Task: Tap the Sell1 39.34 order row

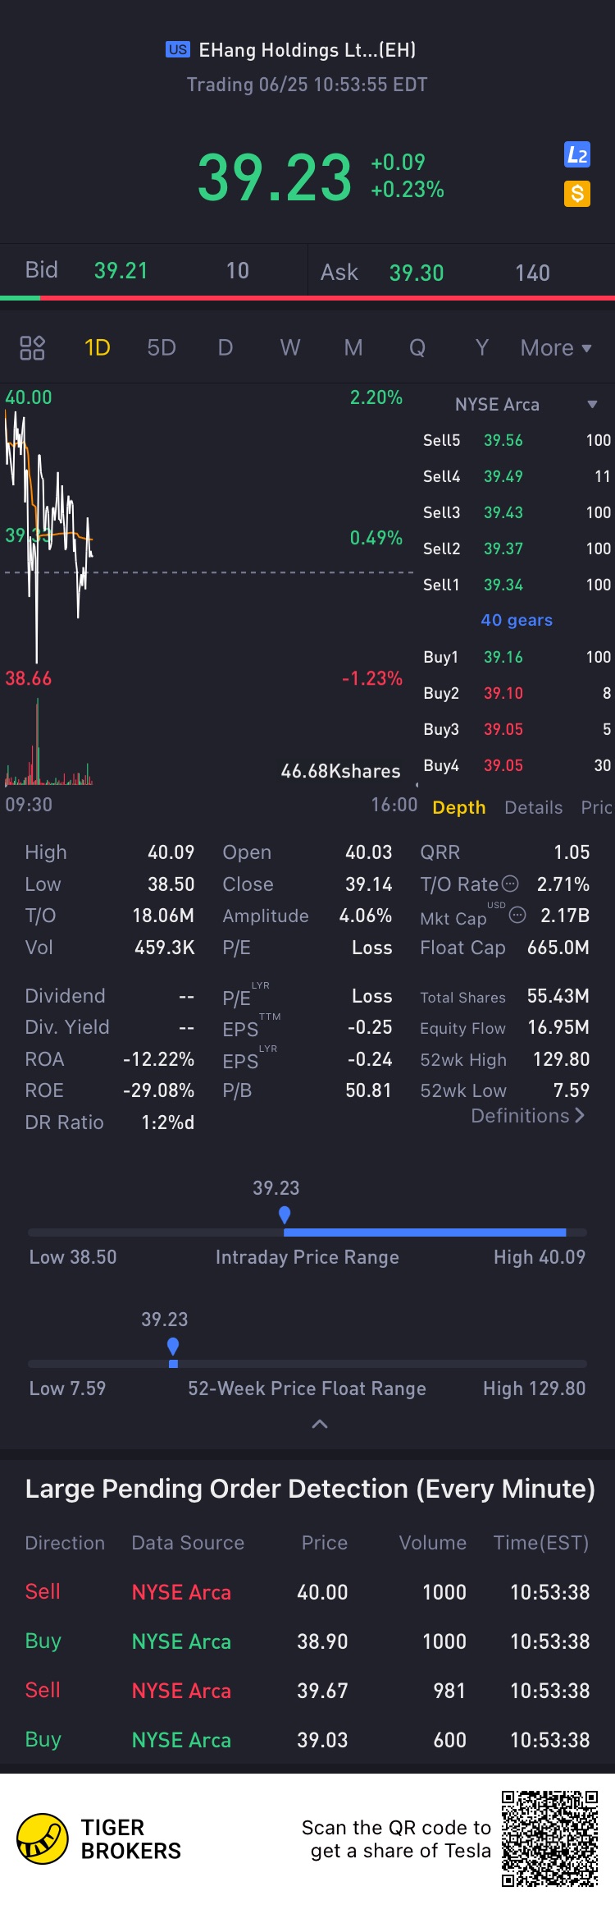Action: pos(517,585)
